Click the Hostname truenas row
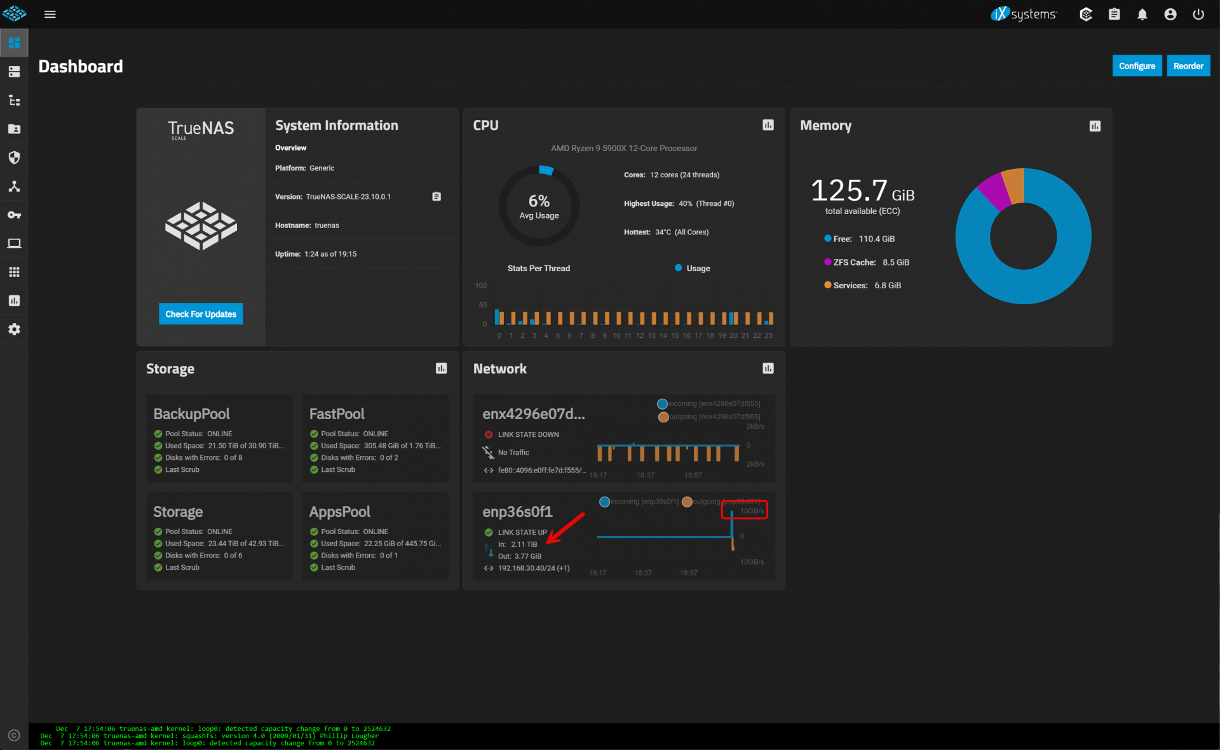1220x750 pixels. 362,225
